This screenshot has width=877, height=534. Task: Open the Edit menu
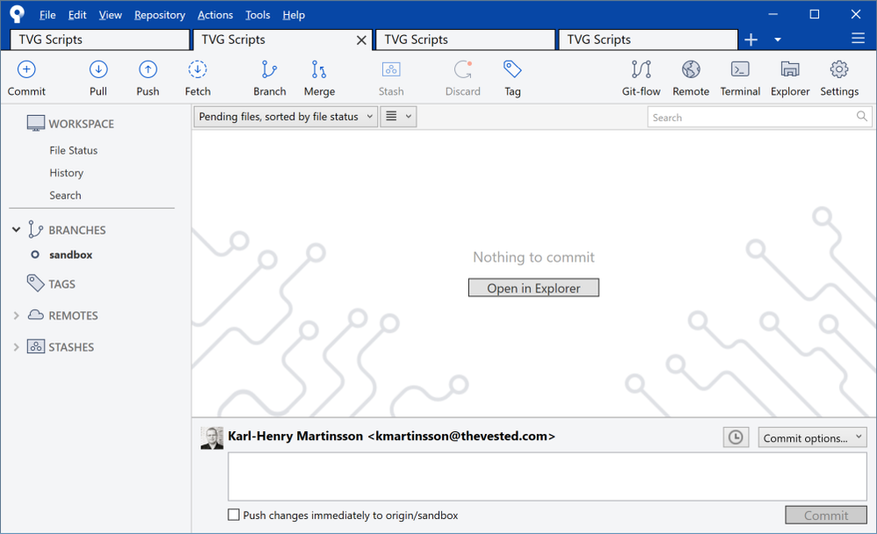coord(77,15)
